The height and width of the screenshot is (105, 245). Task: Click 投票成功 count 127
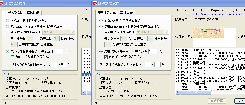pos(120,83)
